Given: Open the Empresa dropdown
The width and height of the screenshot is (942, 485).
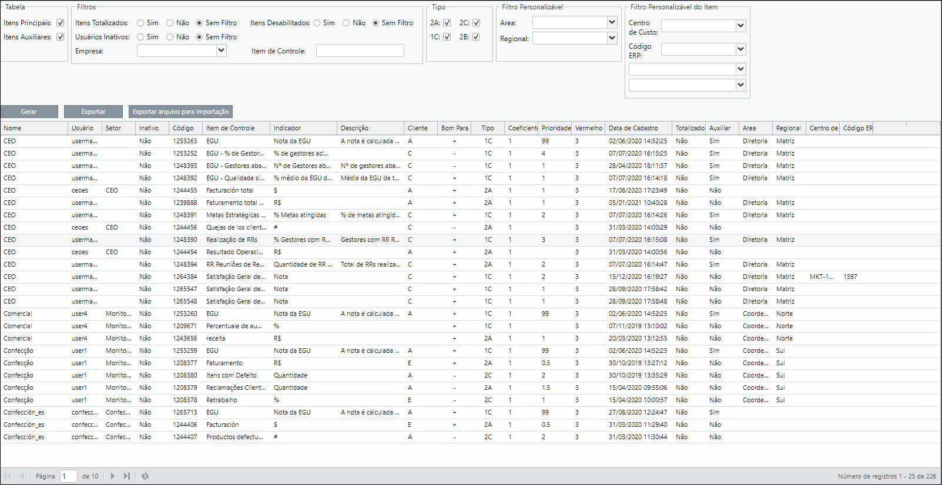Looking at the screenshot, I should click(221, 50).
